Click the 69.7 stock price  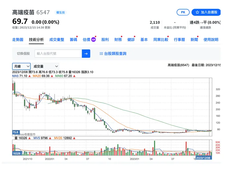pyautogui.click(x=20, y=21)
